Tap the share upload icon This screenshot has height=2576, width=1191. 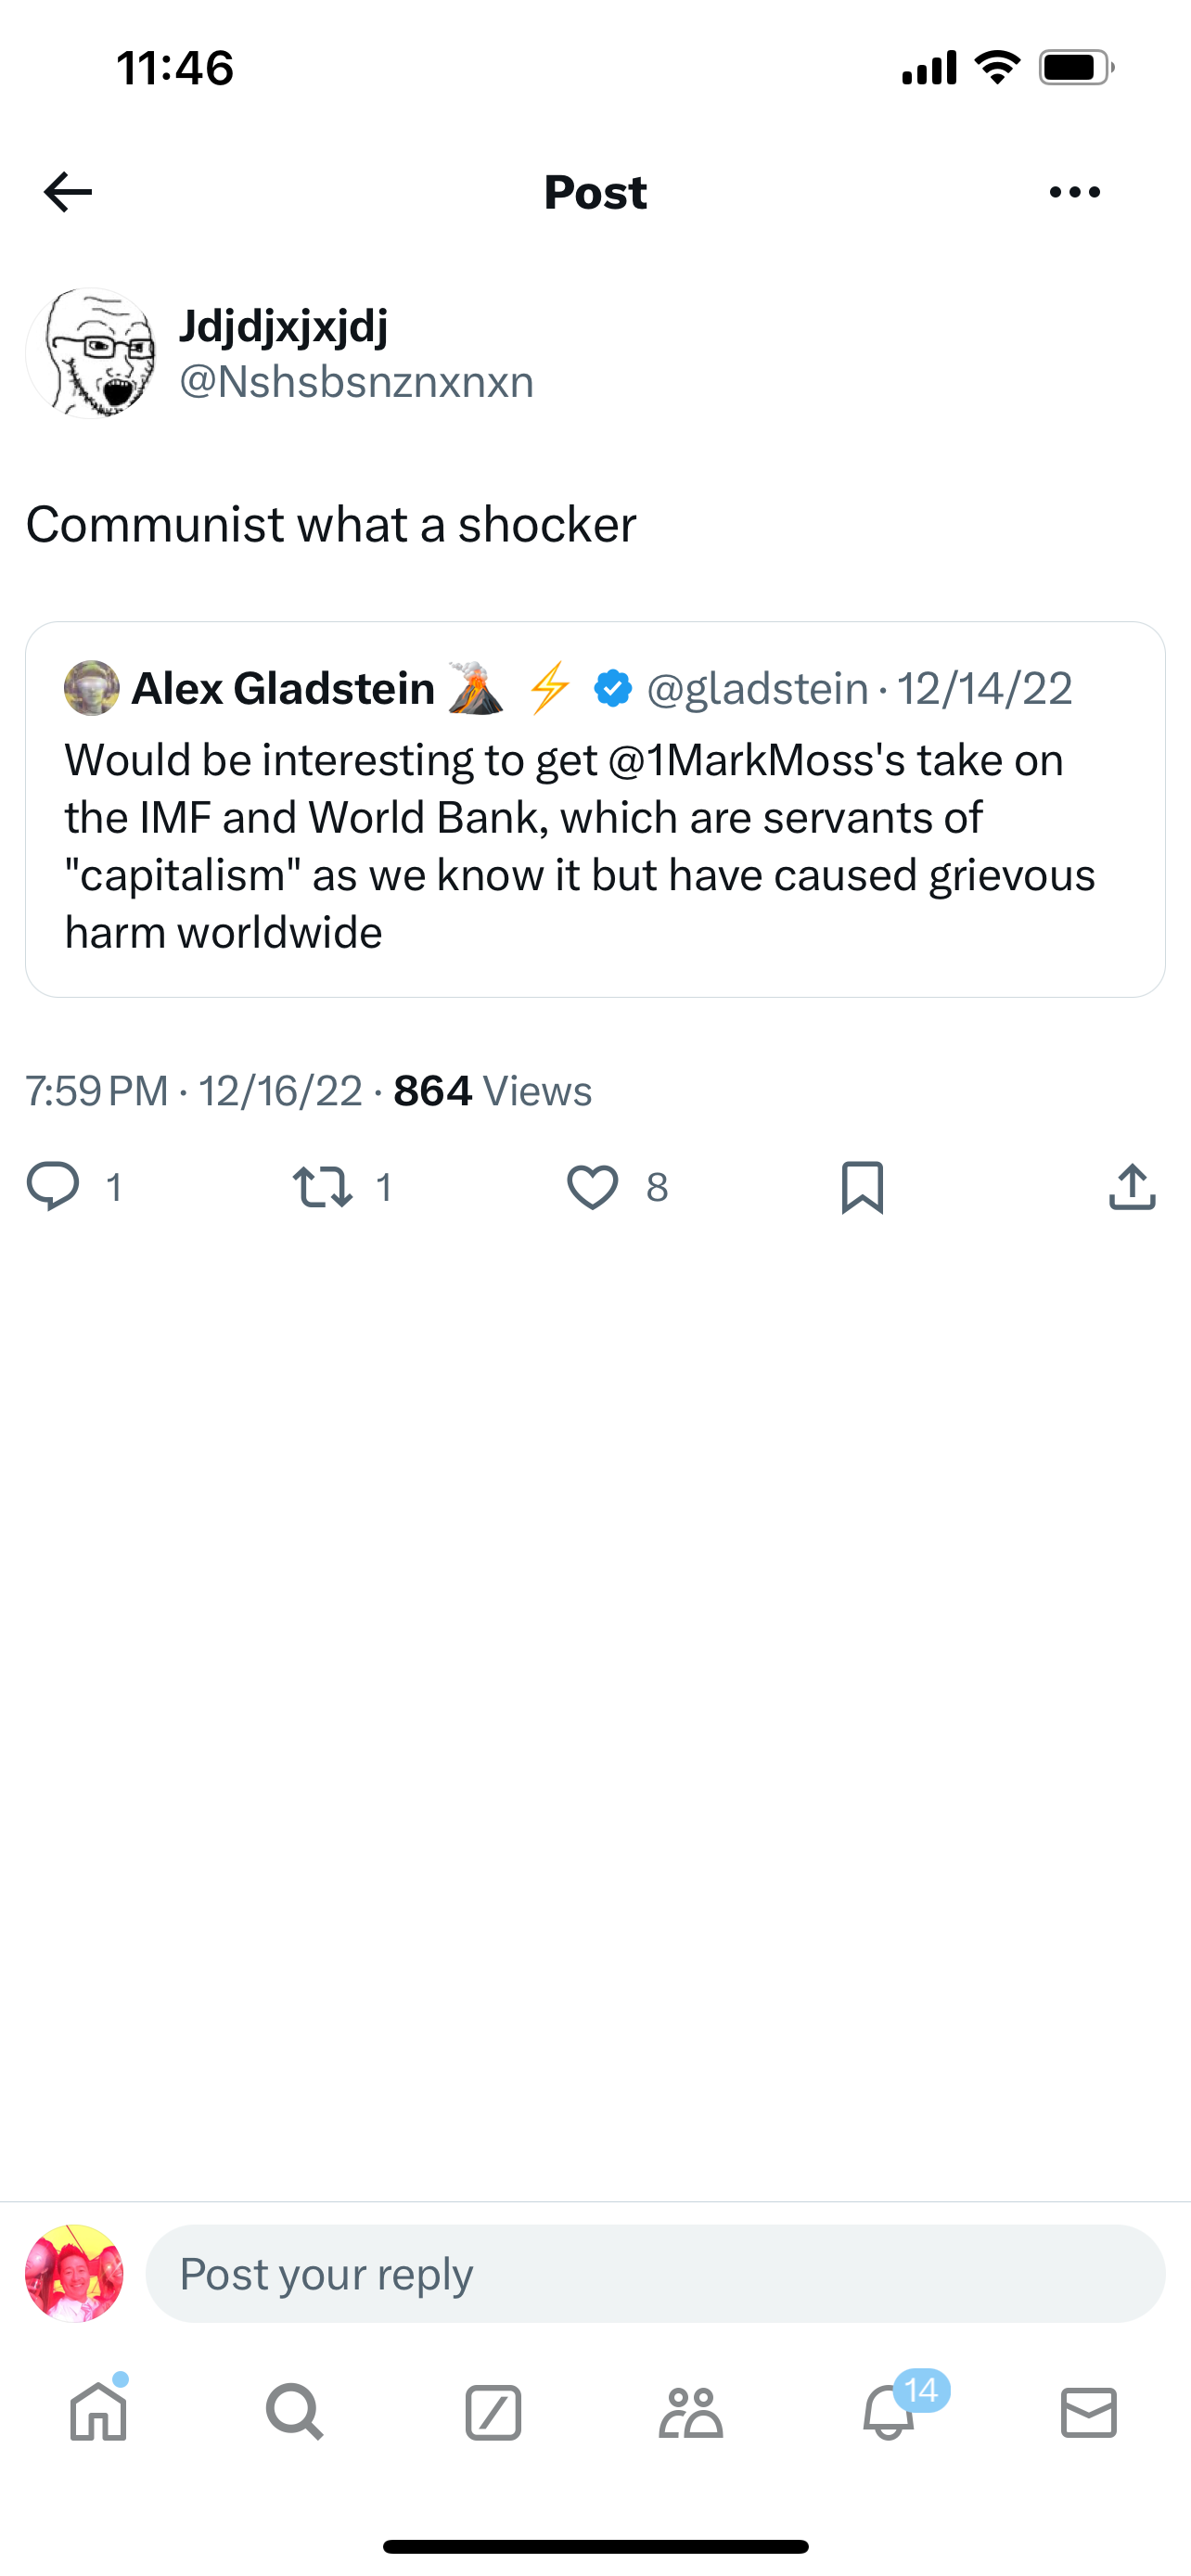pyautogui.click(x=1132, y=1187)
